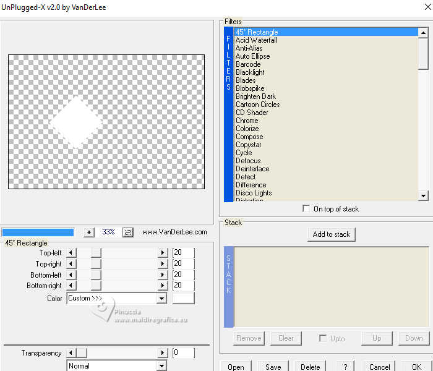Click the Clear stack button

tap(286, 338)
